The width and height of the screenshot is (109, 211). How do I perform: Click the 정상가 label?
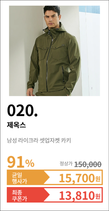tap(66, 164)
